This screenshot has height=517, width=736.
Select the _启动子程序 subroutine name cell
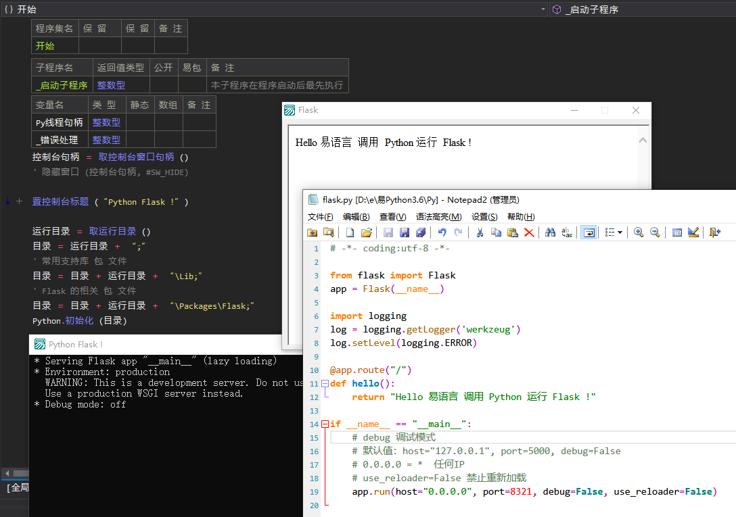tap(62, 85)
